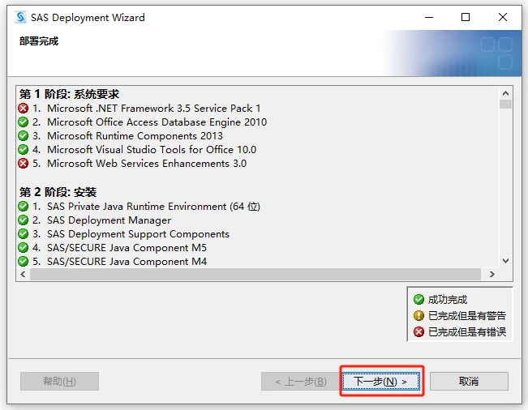Click legend label 成功完成
The image size is (528, 410).
pos(448,299)
